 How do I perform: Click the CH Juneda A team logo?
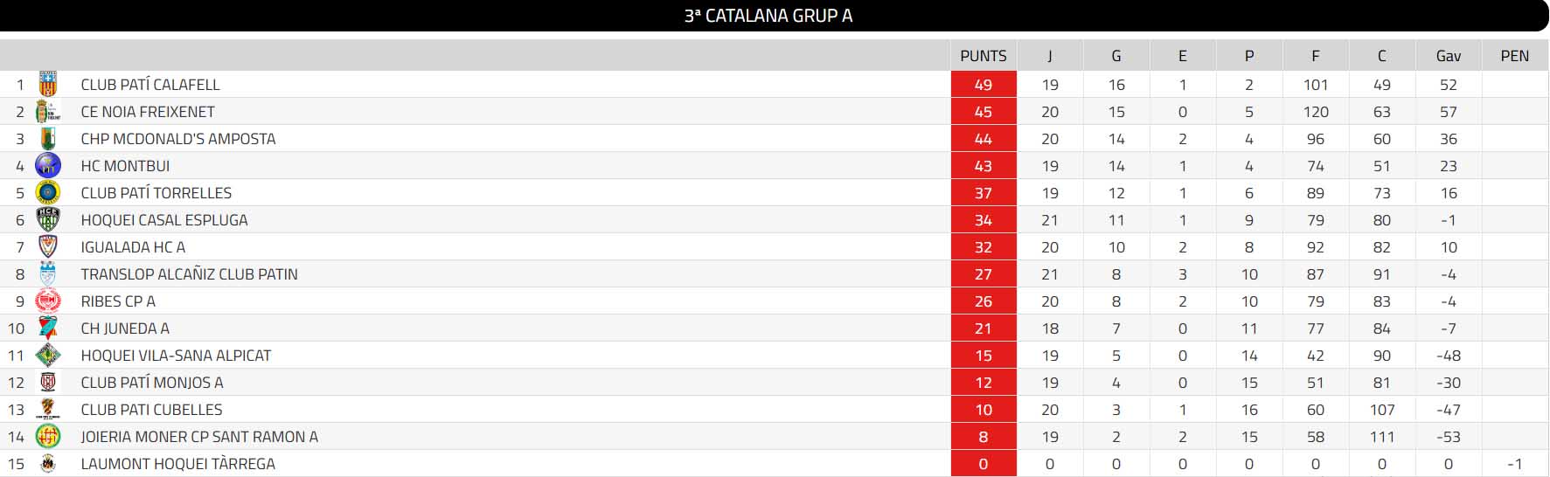coord(48,328)
